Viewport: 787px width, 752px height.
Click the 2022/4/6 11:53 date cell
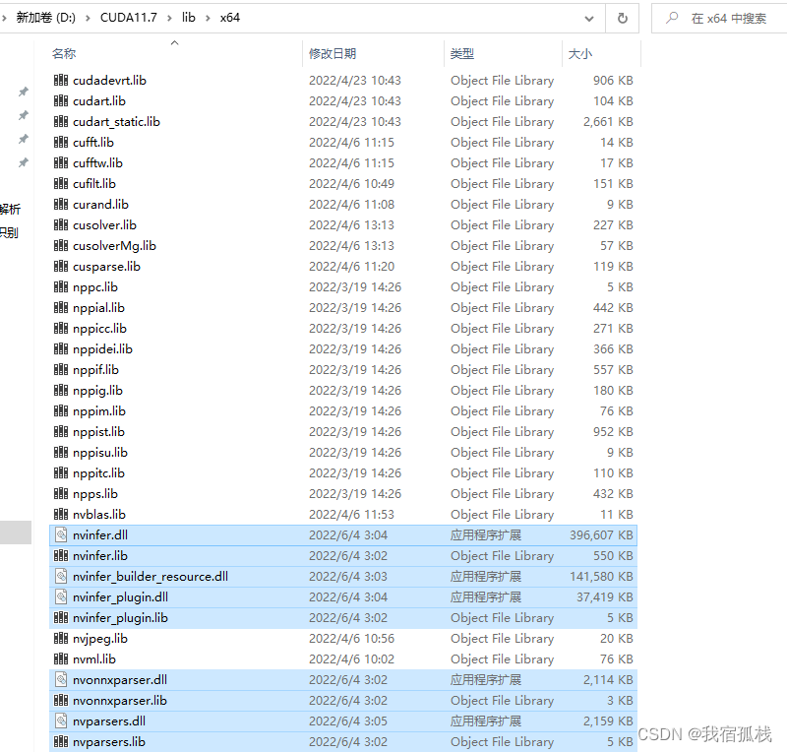[x=351, y=514]
